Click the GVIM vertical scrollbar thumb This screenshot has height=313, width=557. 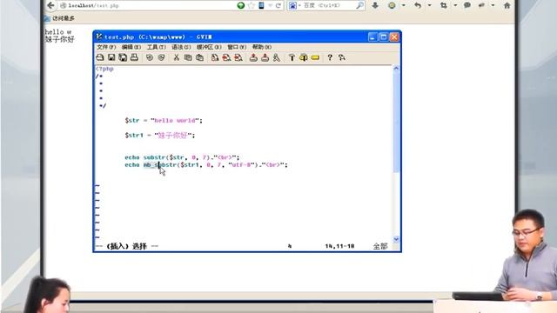[x=396, y=122]
